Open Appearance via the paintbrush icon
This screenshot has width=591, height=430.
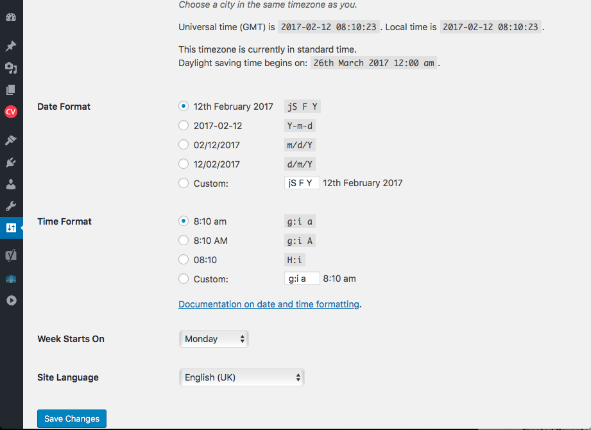click(x=11, y=140)
